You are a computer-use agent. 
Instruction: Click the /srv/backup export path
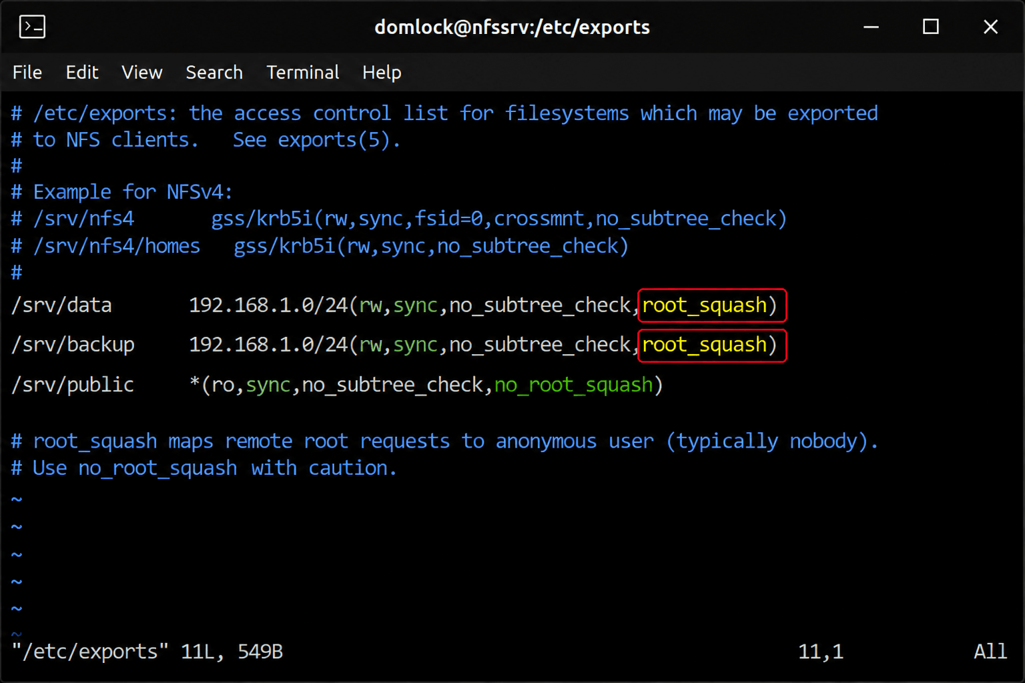click(73, 345)
